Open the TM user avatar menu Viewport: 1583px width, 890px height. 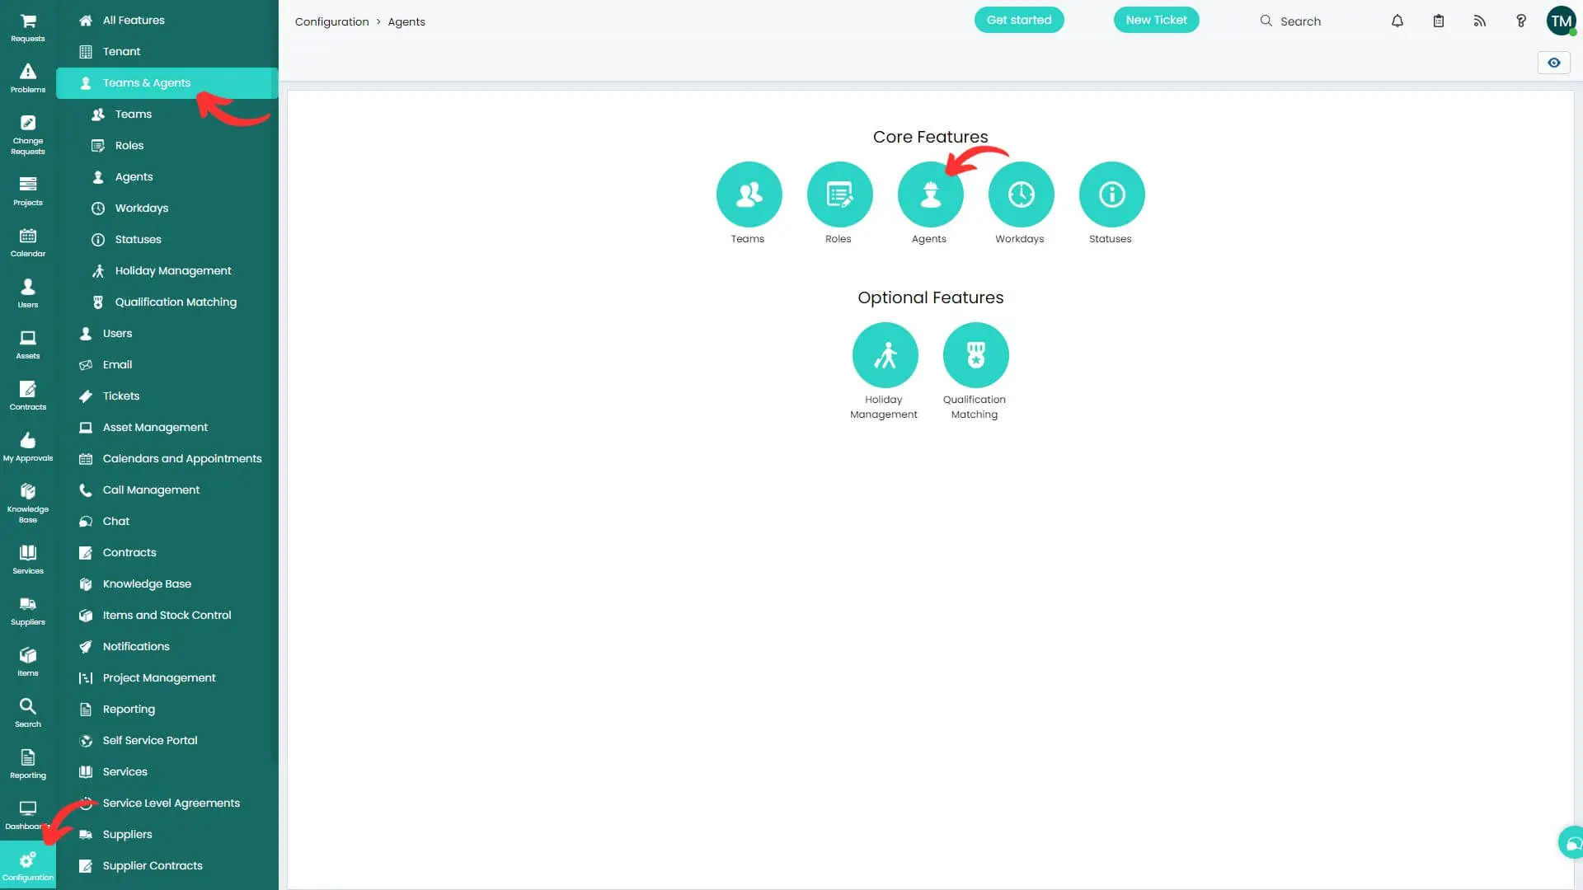coord(1561,21)
